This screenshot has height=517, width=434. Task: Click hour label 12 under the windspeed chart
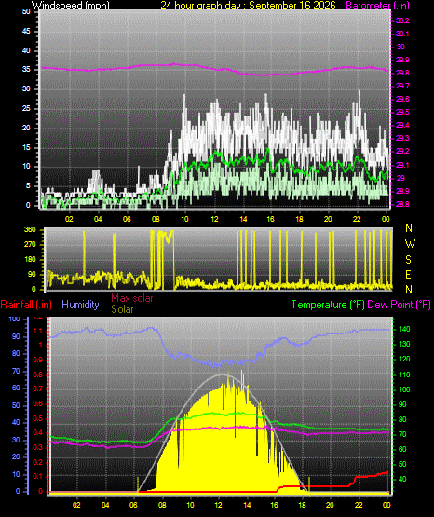214,219
